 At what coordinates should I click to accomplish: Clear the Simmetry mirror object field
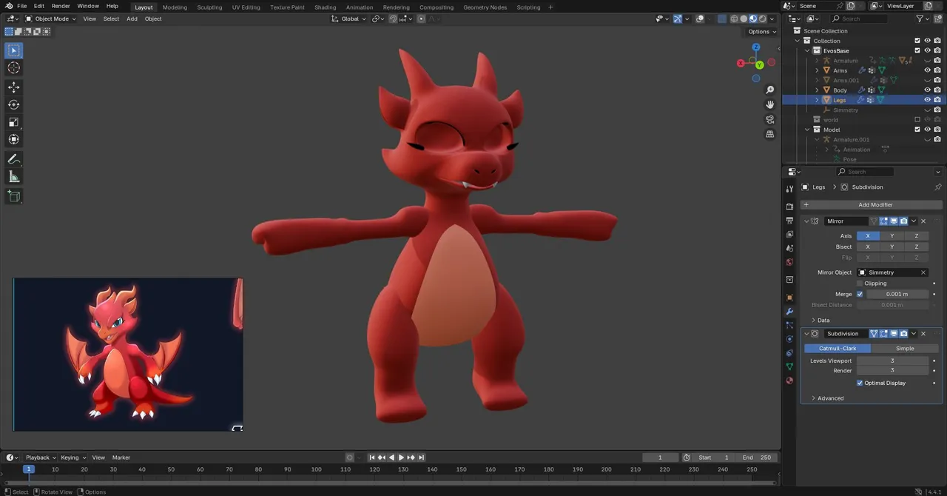click(923, 272)
